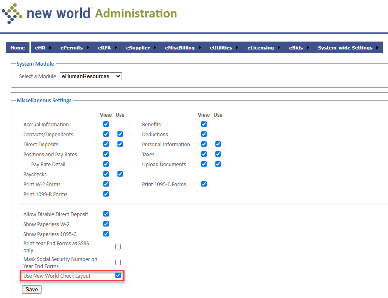Disable Allow Disable Direct Deposit
Screen dimensions: 388x298
pos(106,214)
